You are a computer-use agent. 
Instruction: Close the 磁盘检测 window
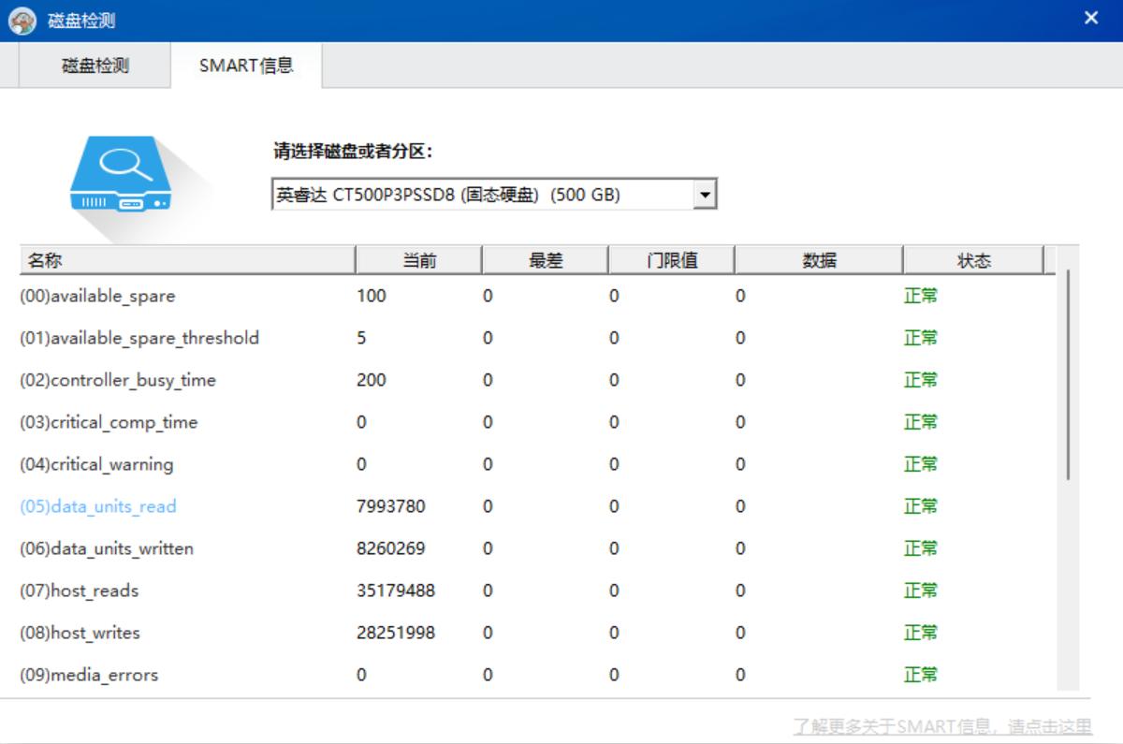tap(1090, 19)
